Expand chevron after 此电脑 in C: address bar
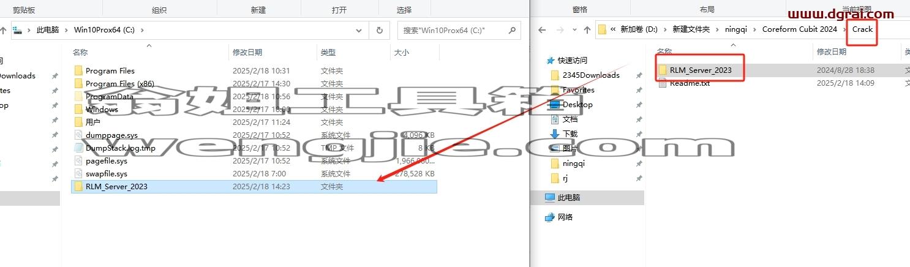Image resolution: width=910 pixels, height=267 pixels. tap(67, 29)
